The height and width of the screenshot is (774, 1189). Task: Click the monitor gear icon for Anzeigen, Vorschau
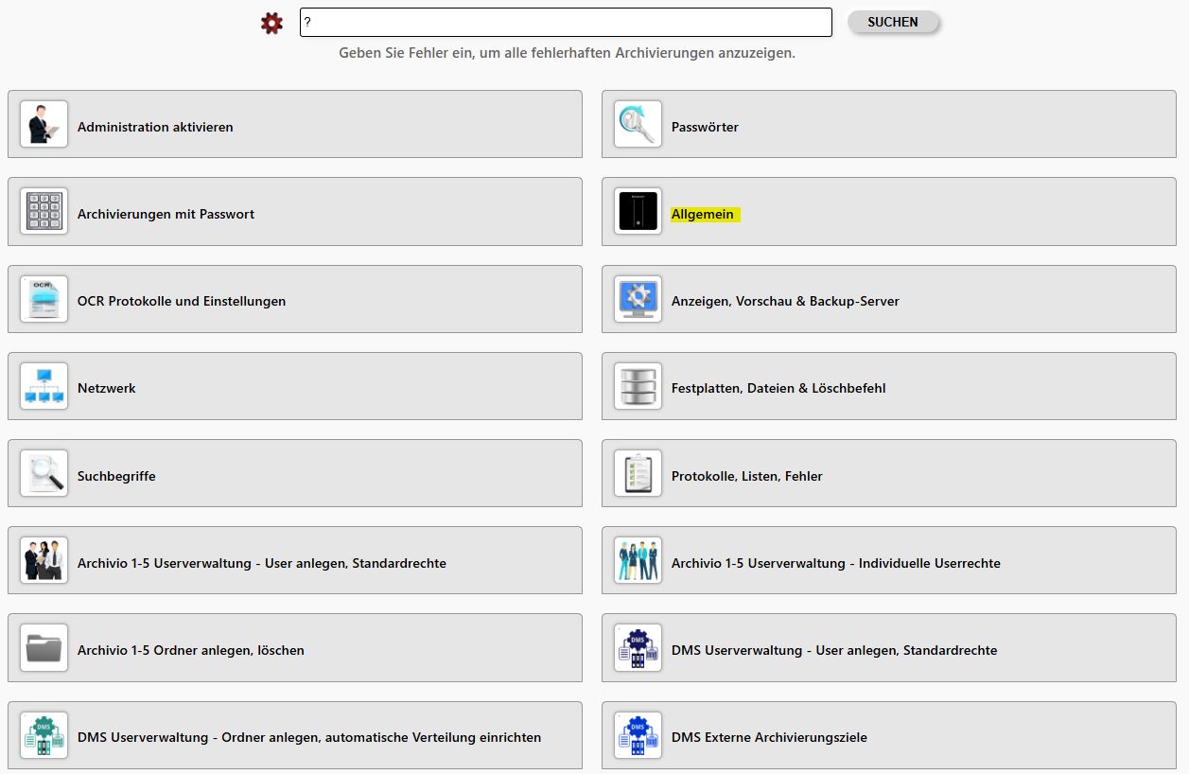point(638,299)
